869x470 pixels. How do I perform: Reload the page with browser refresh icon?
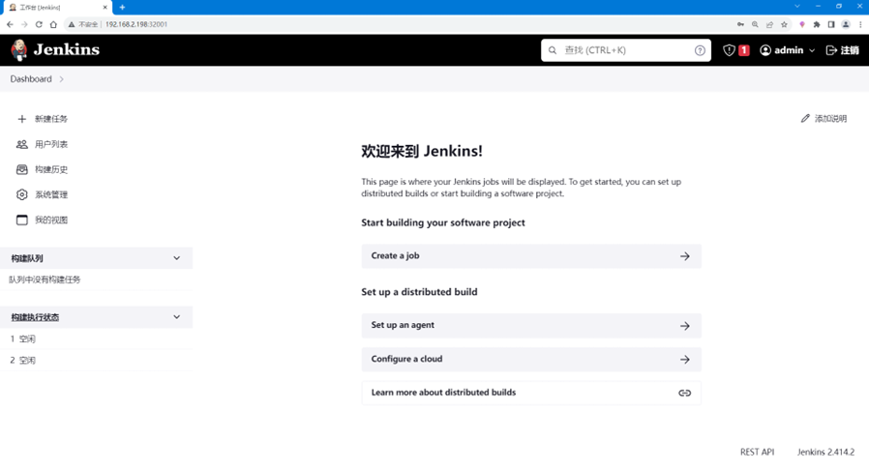[x=39, y=24]
